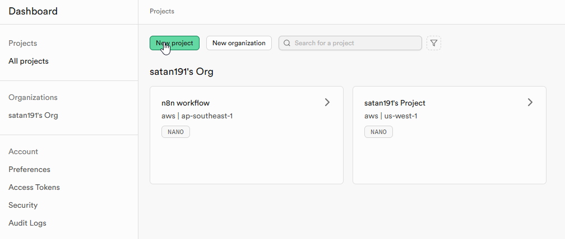
Task: Select the NANO badge on n8n workflow
Action: pos(175,132)
